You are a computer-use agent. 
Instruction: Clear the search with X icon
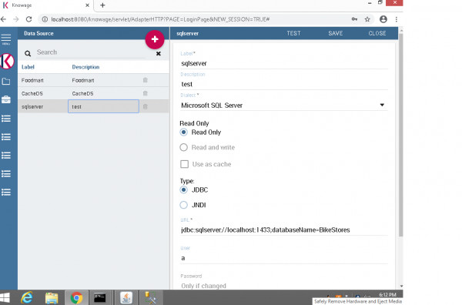coord(159,54)
